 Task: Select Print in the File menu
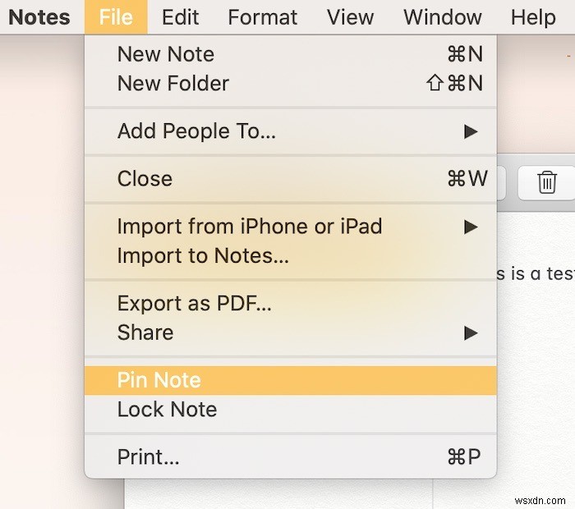point(291,457)
